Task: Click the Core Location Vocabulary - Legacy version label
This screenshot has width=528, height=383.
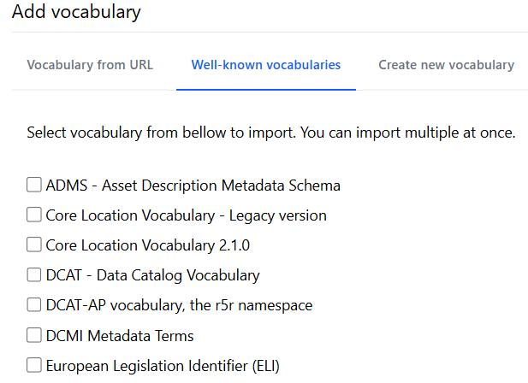Action: click(186, 215)
